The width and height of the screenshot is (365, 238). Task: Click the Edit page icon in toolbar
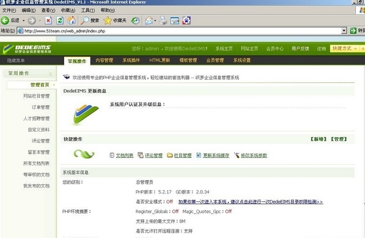(x=175, y=21)
